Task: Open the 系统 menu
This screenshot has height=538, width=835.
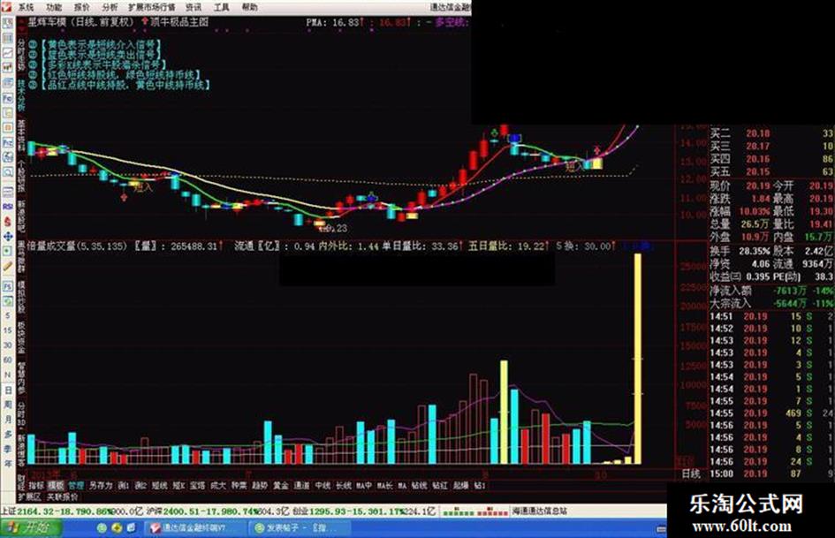Action: [x=26, y=7]
